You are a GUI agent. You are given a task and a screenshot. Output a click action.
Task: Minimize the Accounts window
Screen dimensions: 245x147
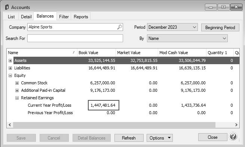(x=211, y=7)
